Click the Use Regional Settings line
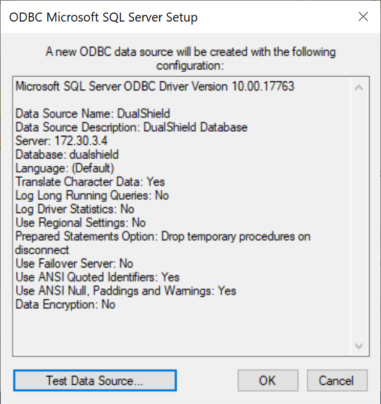The image size is (381, 404). [x=80, y=223]
